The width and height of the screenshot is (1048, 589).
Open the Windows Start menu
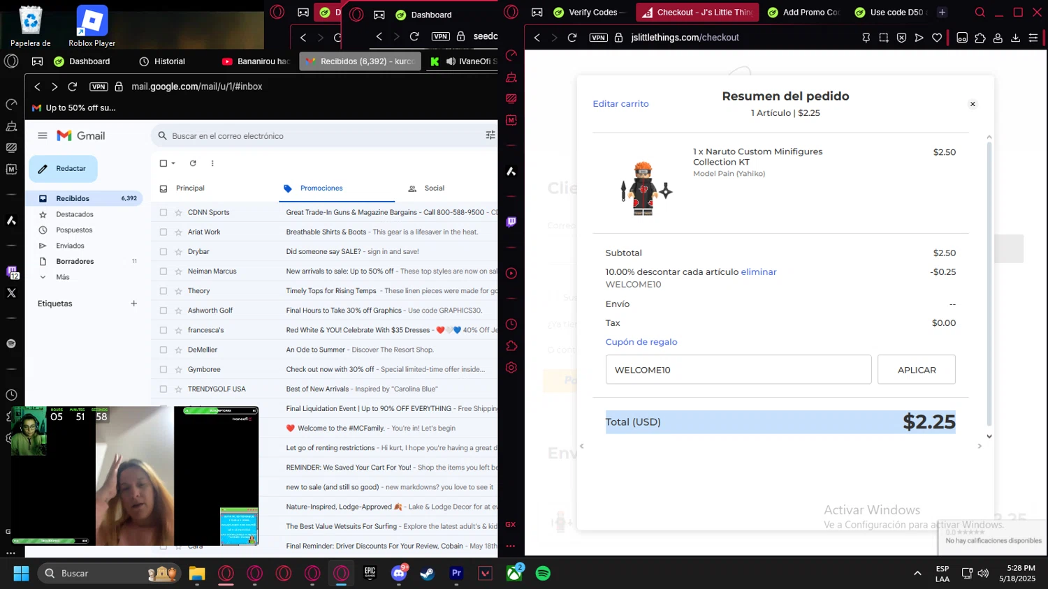[x=21, y=574]
